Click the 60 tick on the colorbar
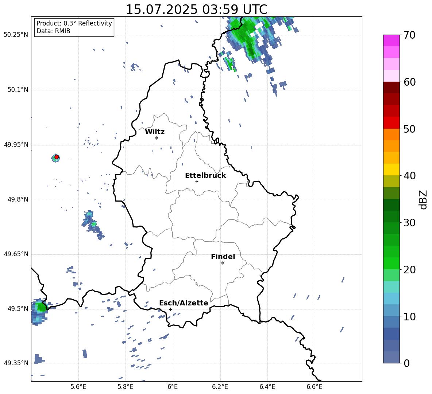 coord(409,82)
